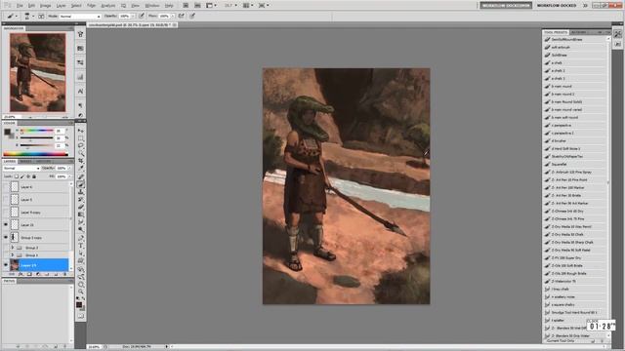The image size is (625, 351).
Task: Select the Gradient tool
Action: [81, 214]
